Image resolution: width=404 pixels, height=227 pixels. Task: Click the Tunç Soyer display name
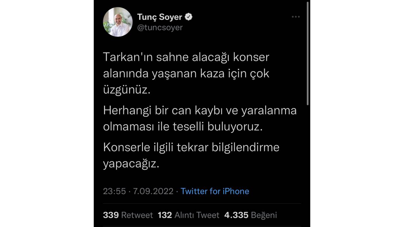tap(159, 17)
